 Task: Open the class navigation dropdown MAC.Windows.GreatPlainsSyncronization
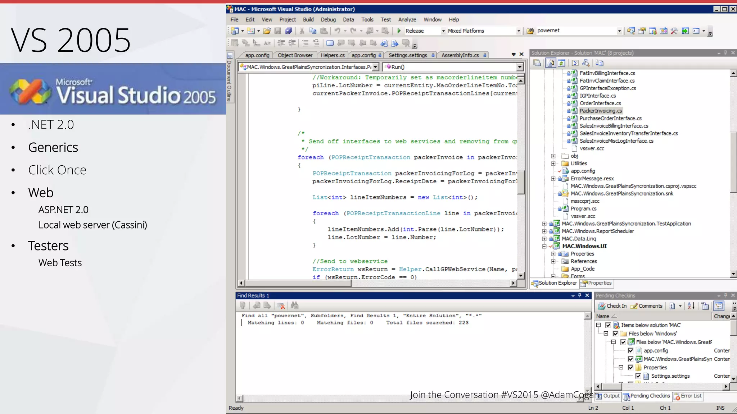pos(376,67)
